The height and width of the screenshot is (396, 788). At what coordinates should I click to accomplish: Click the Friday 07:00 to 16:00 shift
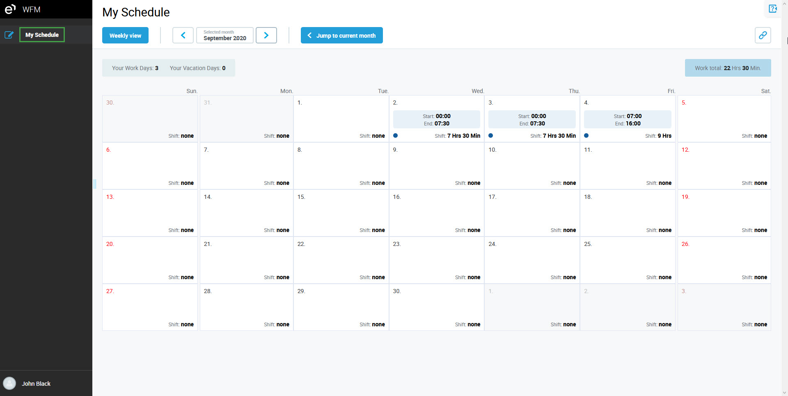[628, 120]
